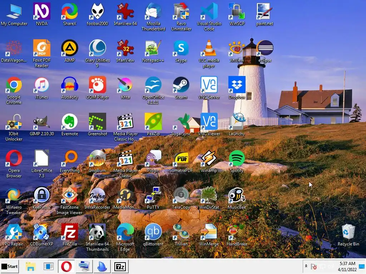Screen dimensions: 366x274
Task: Open the taskbar clock showing 5:37 AM
Action: [x=347, y=266]
